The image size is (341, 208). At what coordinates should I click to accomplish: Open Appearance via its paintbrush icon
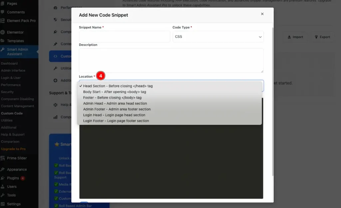(2, 169)
